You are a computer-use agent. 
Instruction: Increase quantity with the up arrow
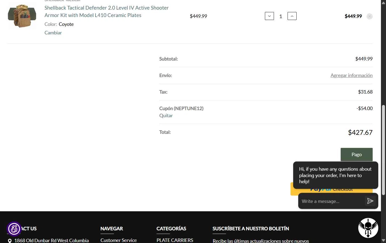pyautogui.click(x=292, y=16)
